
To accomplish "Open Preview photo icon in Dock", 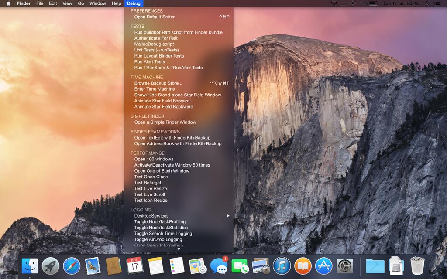I will 261,266.
